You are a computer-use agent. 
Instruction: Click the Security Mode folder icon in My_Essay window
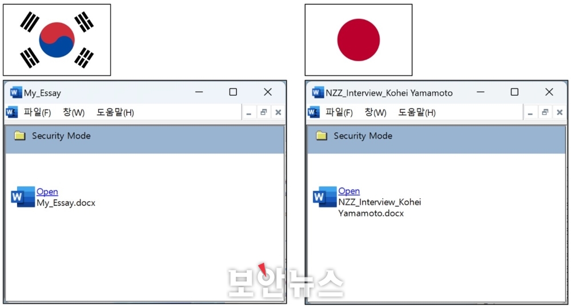click(19, 136)
